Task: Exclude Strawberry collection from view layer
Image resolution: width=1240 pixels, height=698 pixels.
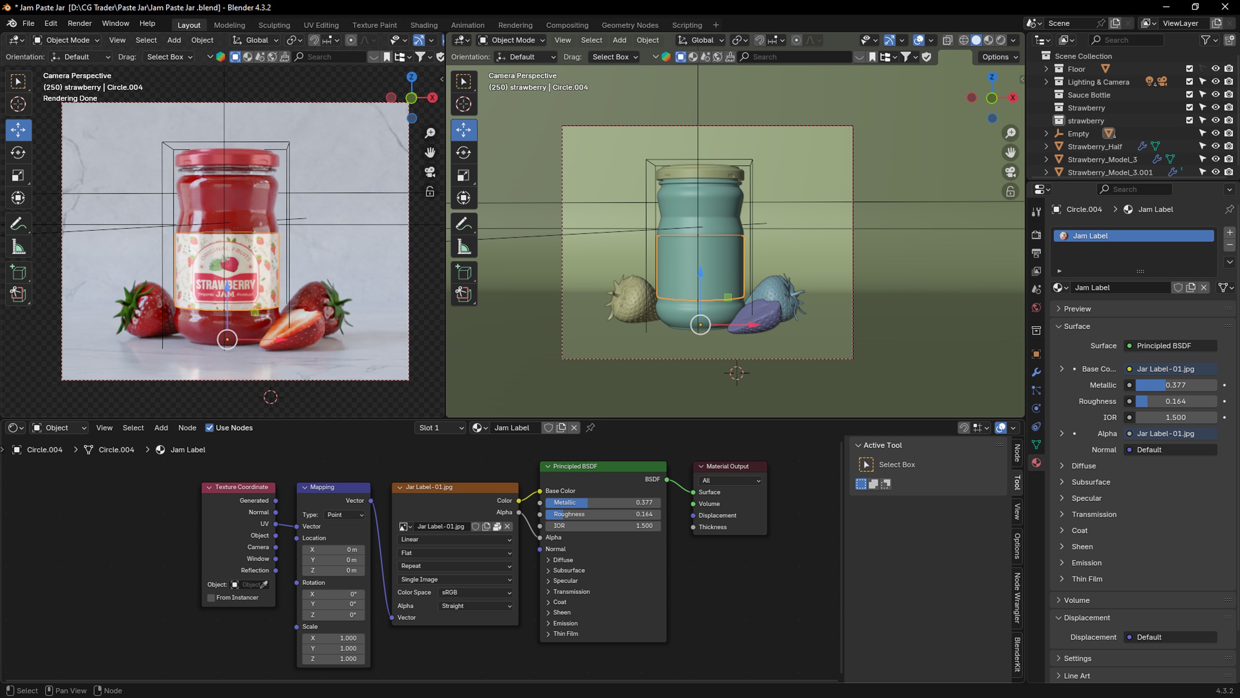Action: pos(1189,108)
